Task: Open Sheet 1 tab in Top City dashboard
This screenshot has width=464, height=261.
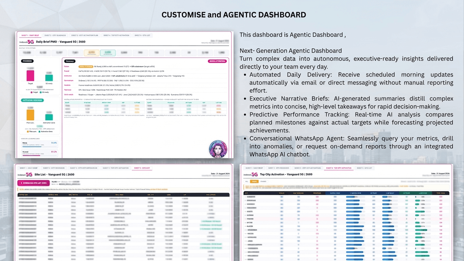Action: (254, 168)
